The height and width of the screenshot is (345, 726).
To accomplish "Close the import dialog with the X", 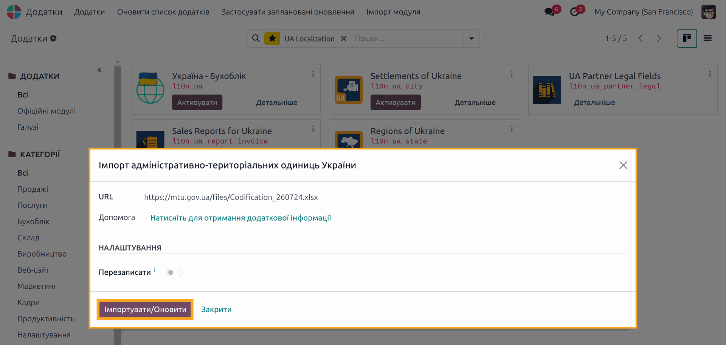I will point(623,165).
